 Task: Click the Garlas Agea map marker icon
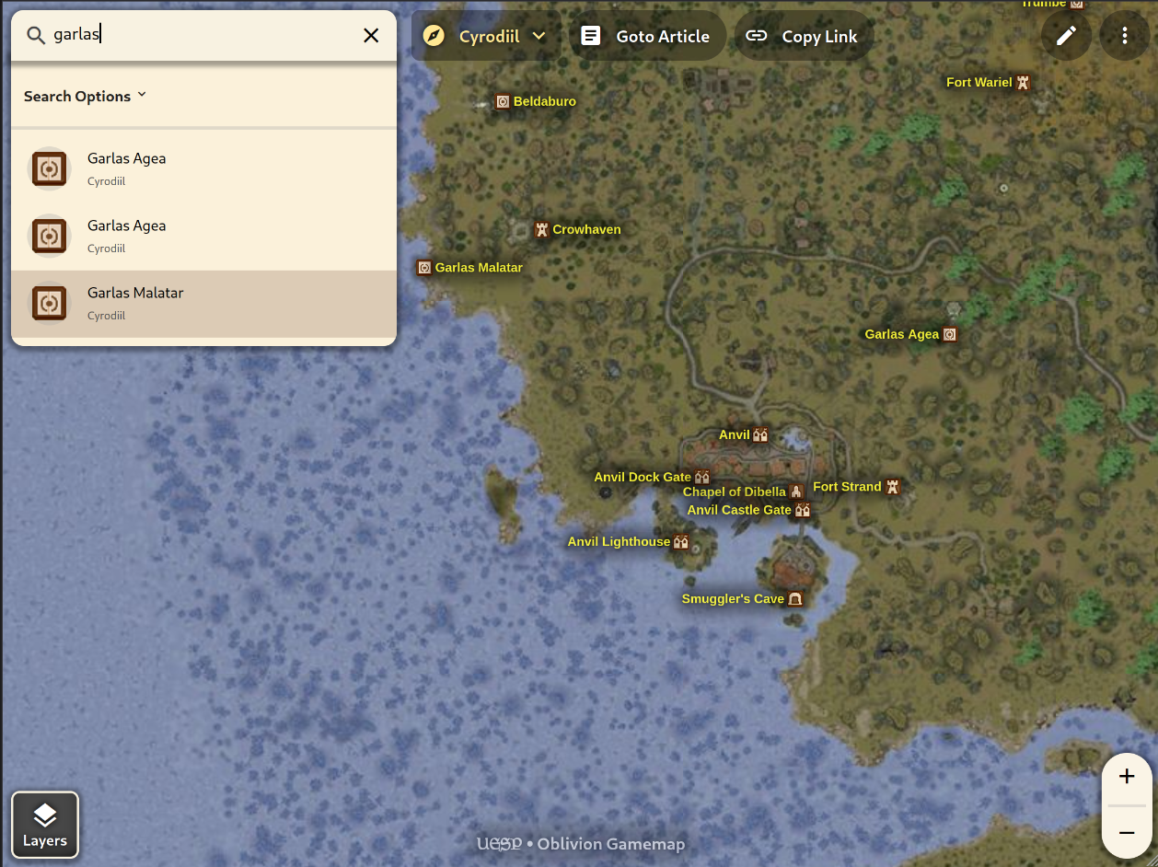pyautogui.click(x=950, y=334)
